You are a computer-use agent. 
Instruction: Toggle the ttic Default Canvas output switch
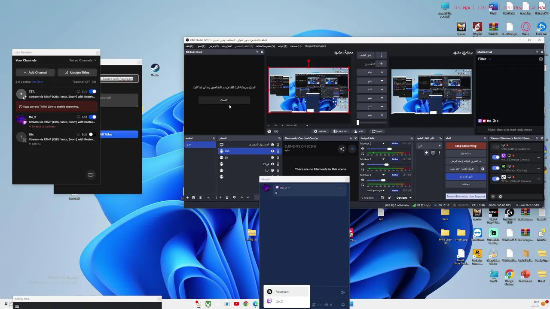pos(496,168)
